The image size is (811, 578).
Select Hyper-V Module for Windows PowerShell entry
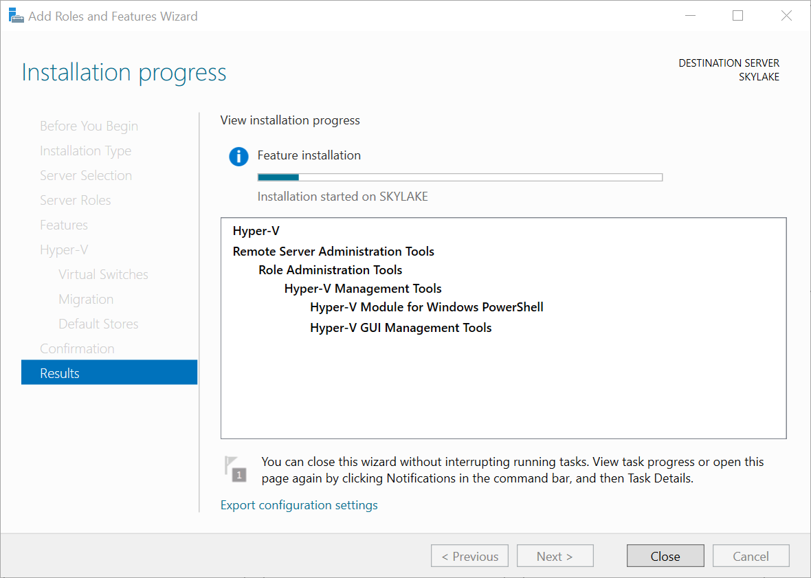(427, 308)
